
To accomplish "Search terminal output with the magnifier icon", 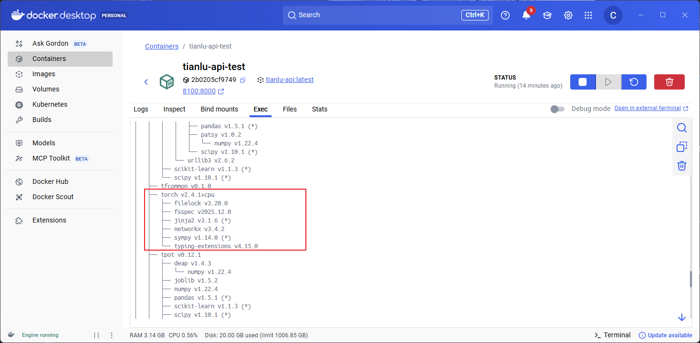I will (x=682, y=128).
